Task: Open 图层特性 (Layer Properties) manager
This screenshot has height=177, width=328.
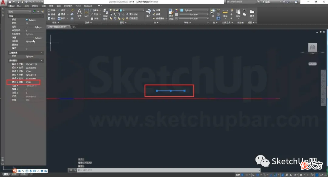Action: click(x=105, y=14)
